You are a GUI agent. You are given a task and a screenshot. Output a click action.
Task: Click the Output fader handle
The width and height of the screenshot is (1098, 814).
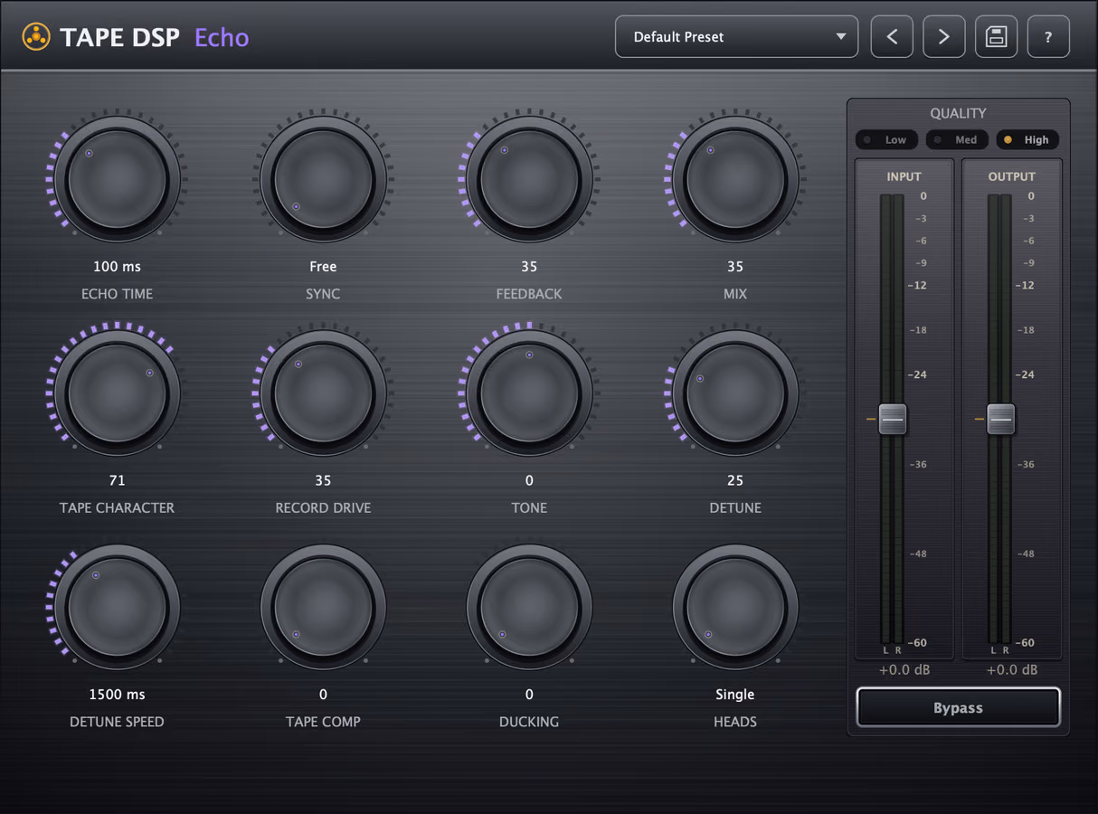pos(1000,419)
